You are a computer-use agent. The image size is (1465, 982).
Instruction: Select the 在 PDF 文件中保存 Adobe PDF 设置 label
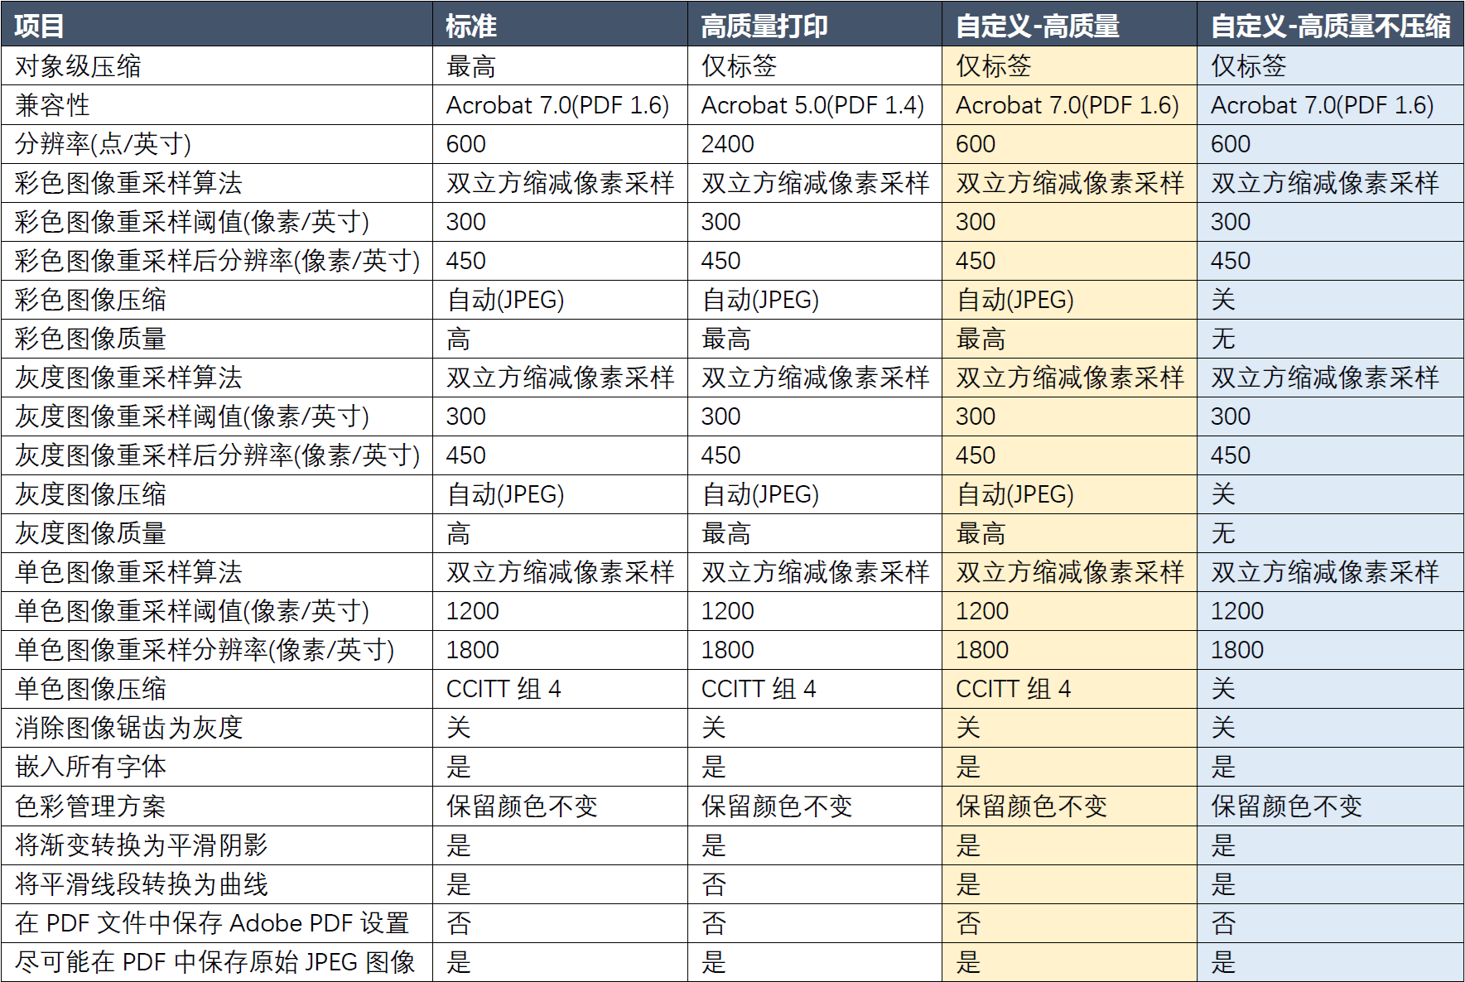point(212,923)
